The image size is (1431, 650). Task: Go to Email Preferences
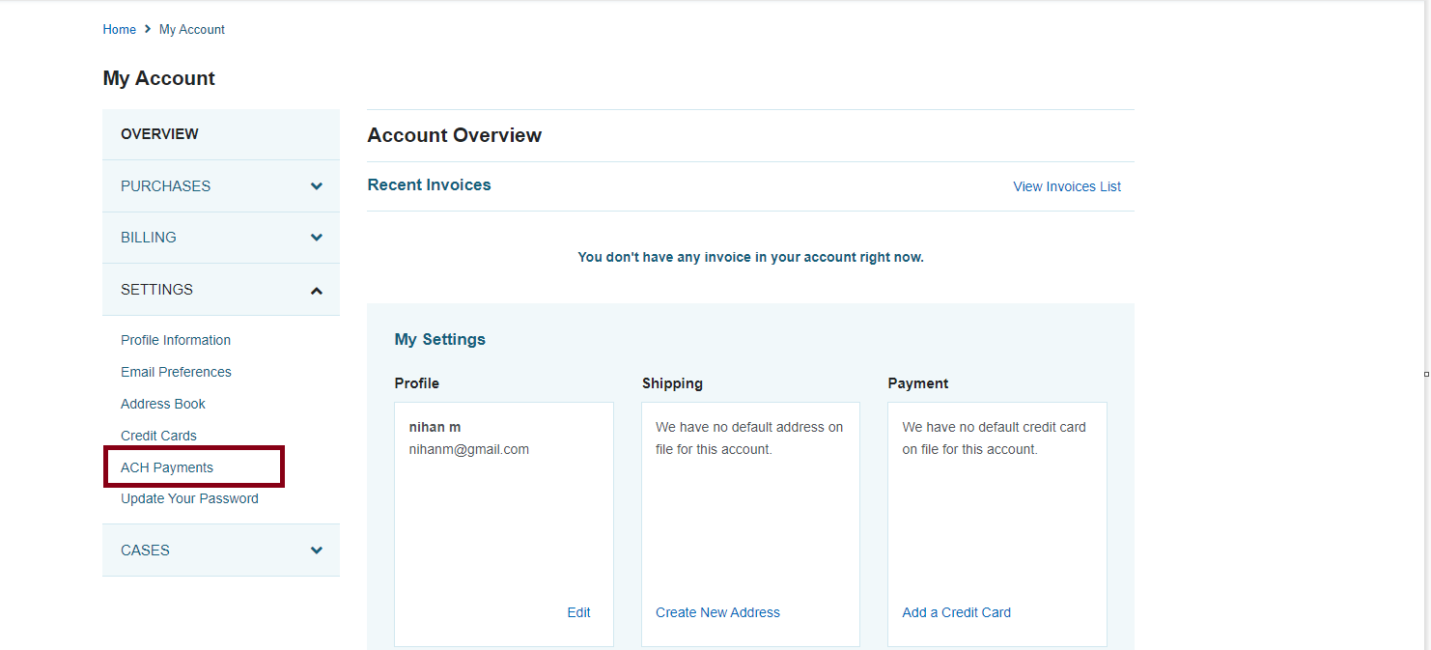coord(176,372)
